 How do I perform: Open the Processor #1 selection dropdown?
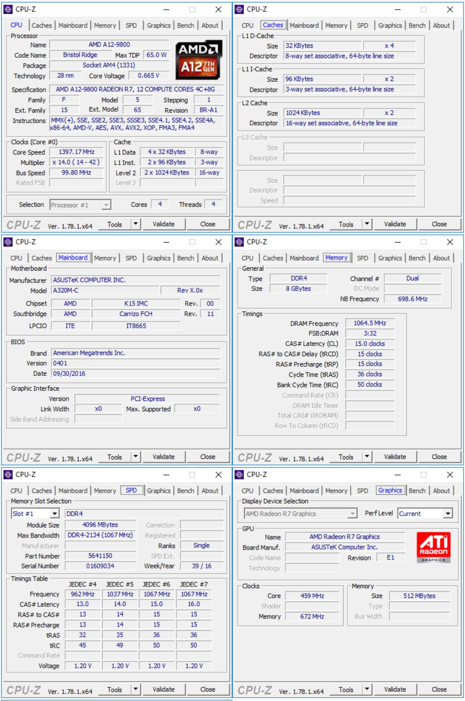click(106, 205)
